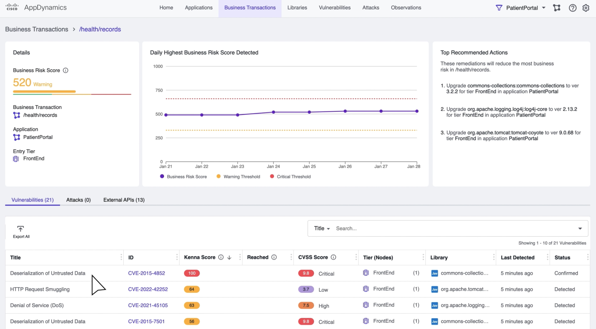This screenshot has height=329, width=596.
Task: Click the /health/records breadcrumb
Action: click(100, 29)
